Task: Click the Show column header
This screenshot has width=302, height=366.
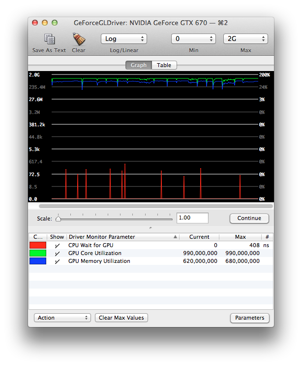Action: click(x=57, y=237)
